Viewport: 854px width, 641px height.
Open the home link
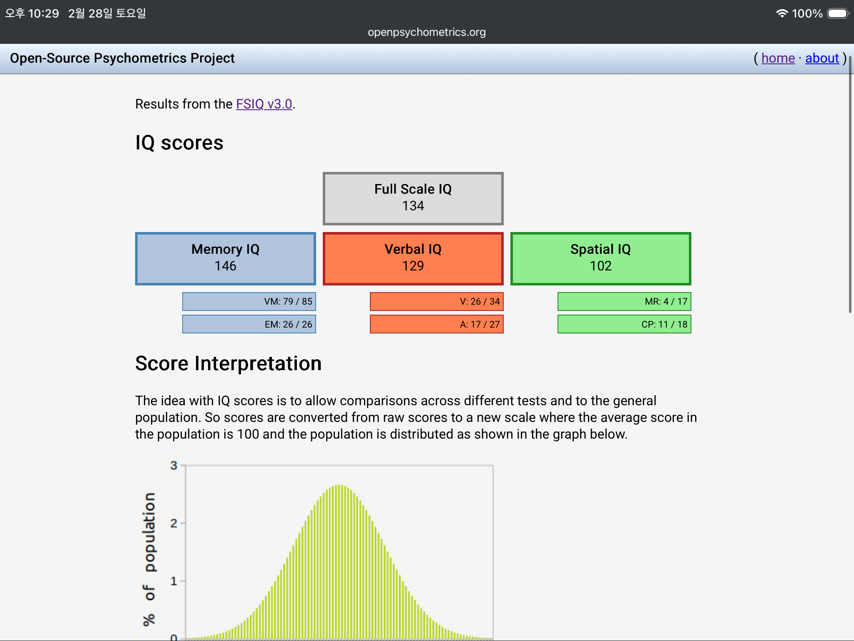[778, 58]
